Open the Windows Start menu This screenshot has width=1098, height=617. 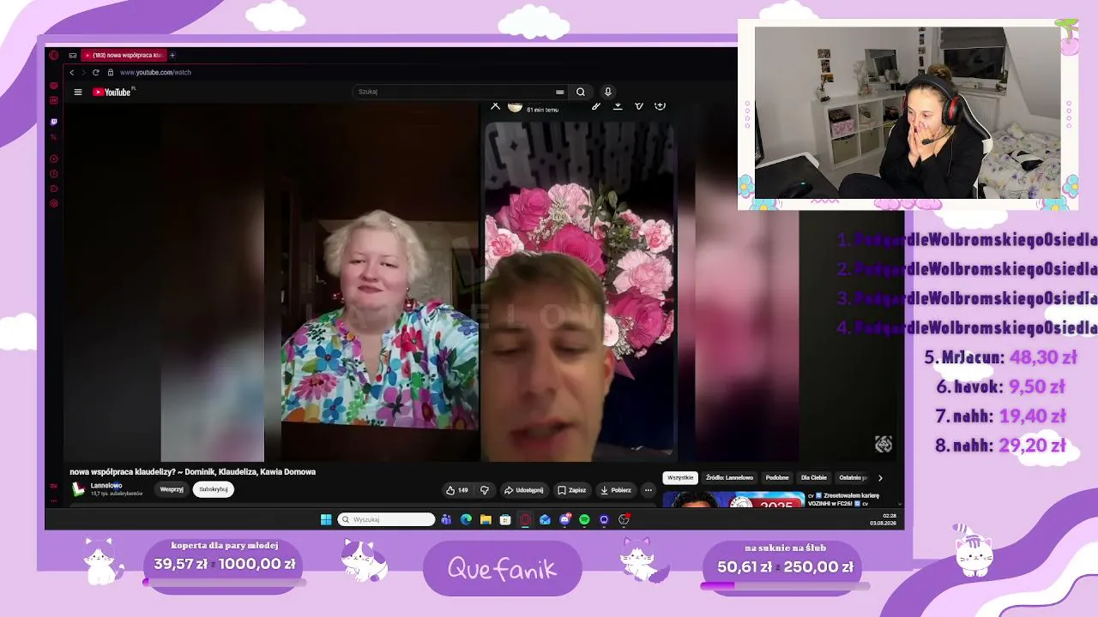tap(326, 519)
